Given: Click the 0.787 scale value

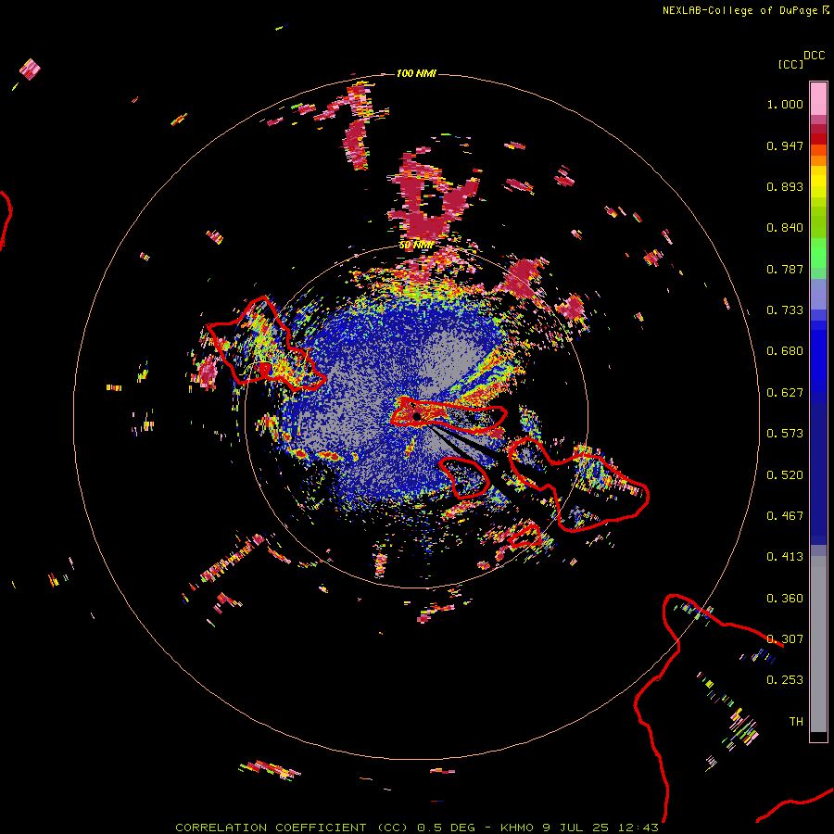Looking at the screenshot, I should point(785,269).
